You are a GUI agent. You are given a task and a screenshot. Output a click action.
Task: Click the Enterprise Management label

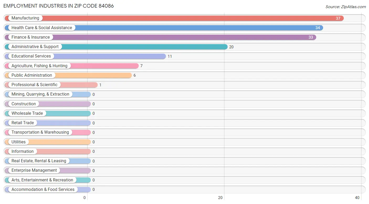pyautogui.click(x=34, y=170)
